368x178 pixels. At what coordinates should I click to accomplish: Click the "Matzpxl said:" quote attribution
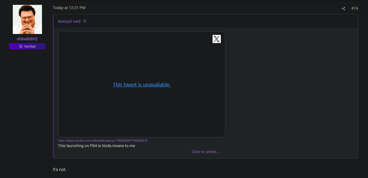click(x=69, y=21)
